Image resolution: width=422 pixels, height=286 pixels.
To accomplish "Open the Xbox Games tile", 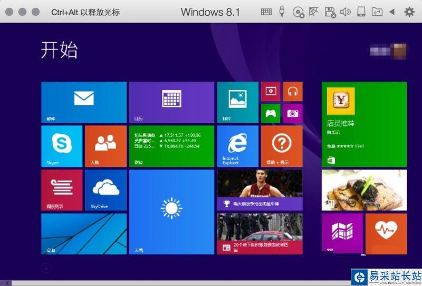I will [x=271, y=113].
